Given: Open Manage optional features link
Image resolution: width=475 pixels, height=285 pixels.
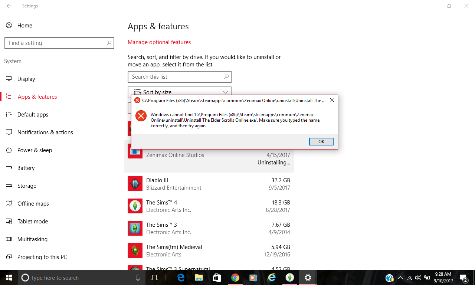Looking at the screenshot, I should 159,42.
